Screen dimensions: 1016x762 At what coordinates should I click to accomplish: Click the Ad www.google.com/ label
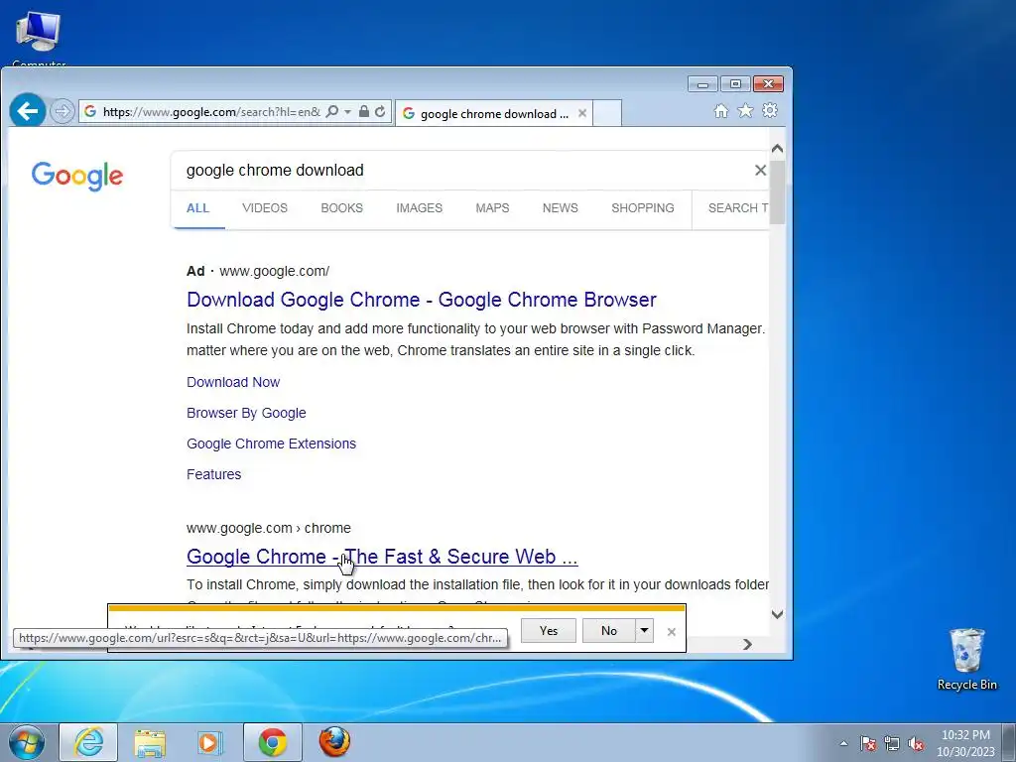click(258, 271)
